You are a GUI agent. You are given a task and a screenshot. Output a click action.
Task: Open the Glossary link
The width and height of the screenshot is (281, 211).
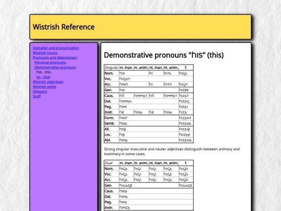(x=40, y=92)
